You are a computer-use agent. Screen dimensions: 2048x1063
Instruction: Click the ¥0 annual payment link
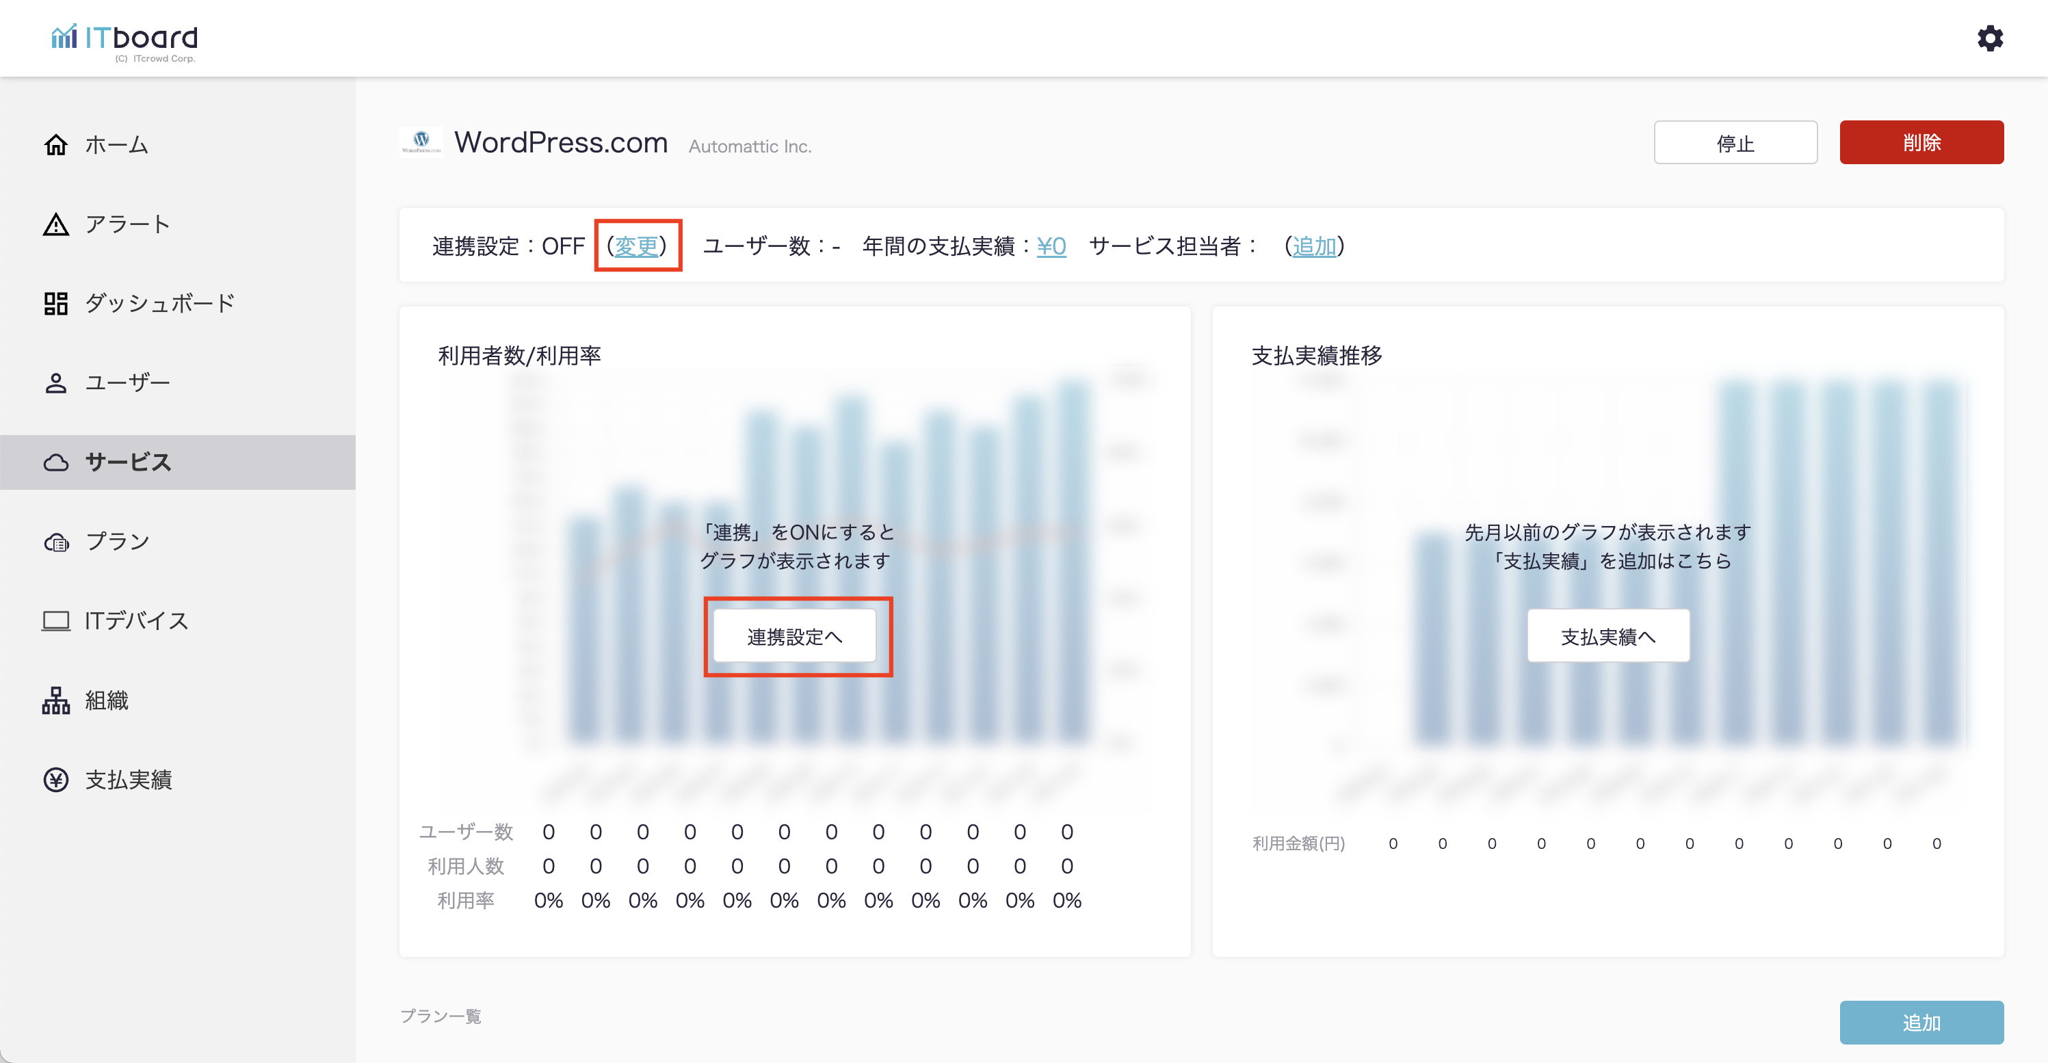[x=1051, y=246]
